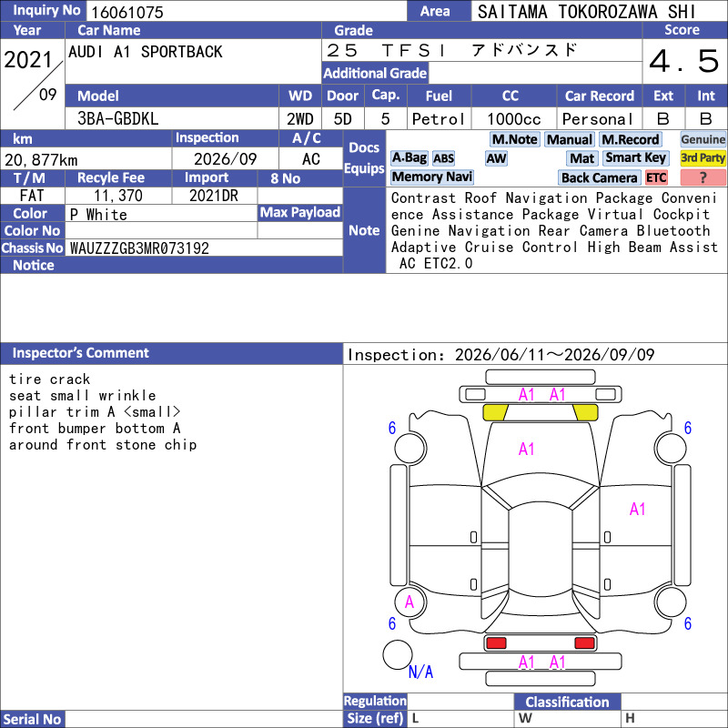Click the ABS equipment badge
Viewport: 728px width, 728px height.
pos(443,158)
